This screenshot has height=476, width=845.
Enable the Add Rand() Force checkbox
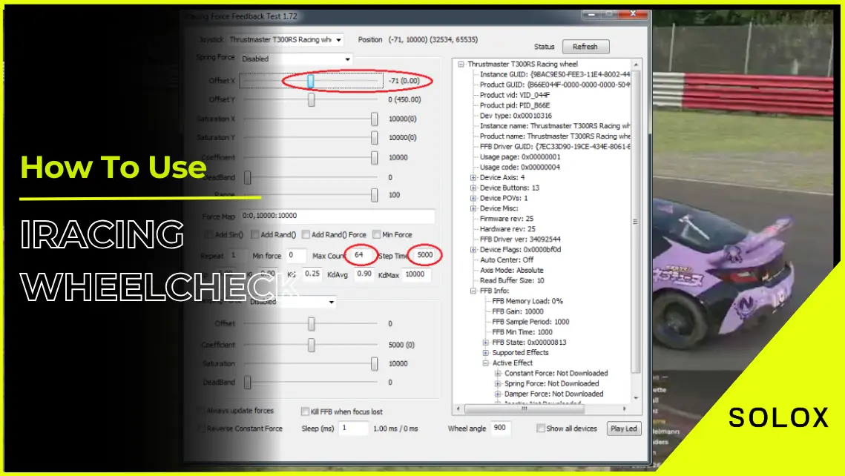pos(306,235)
